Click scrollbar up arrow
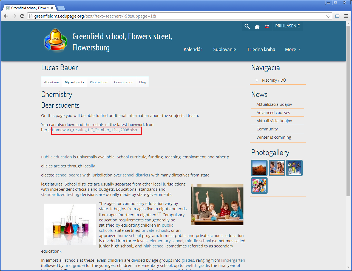 [348, 23]
